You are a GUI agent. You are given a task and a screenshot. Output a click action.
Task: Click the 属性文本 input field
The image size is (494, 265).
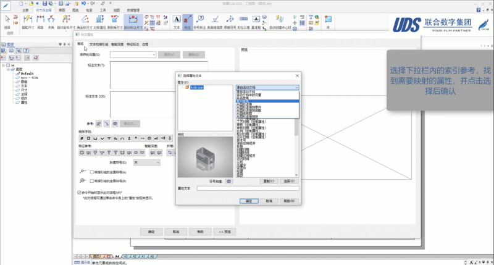pos(247,188)
